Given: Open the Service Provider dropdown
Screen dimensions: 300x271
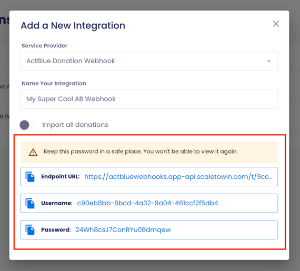Looking at the screenshot, I should [x=149, y=61].
